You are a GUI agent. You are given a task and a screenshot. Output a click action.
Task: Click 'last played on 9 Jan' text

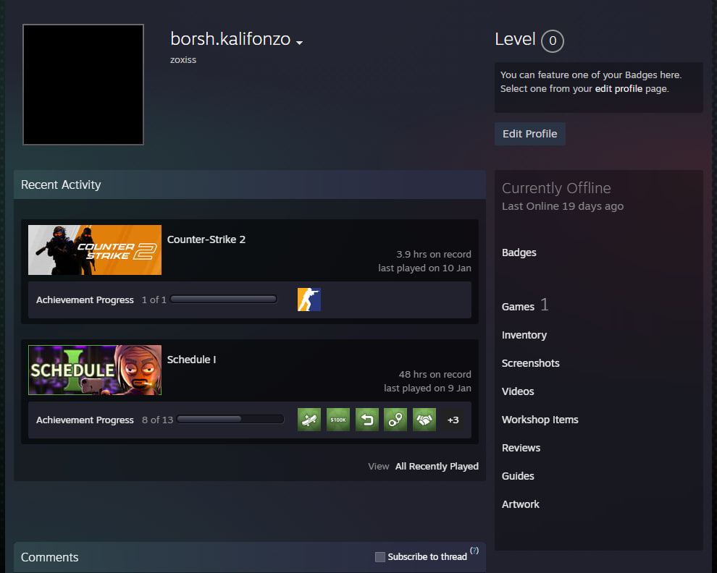click(427, 389)
